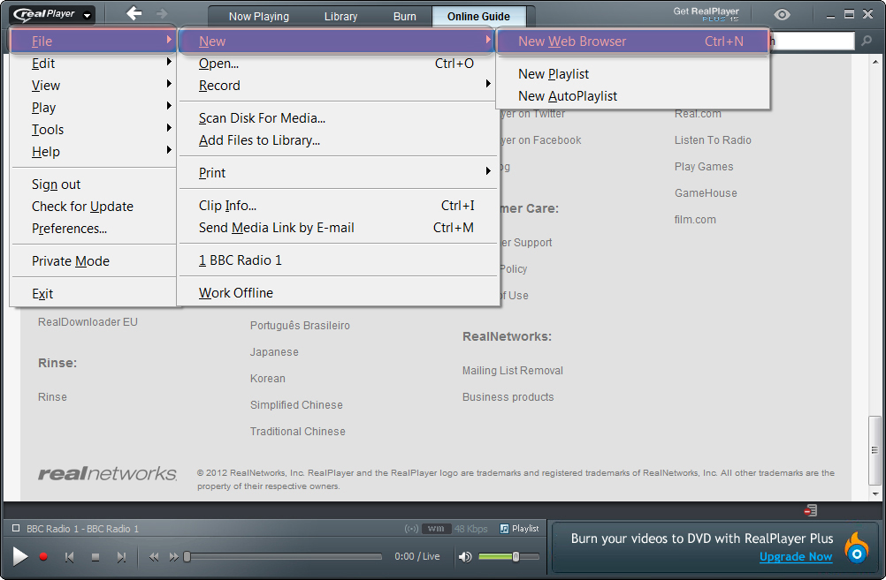Click the Back arrow in the top bar
Screen dimensions: 886x580
click(x=134, y=13)
